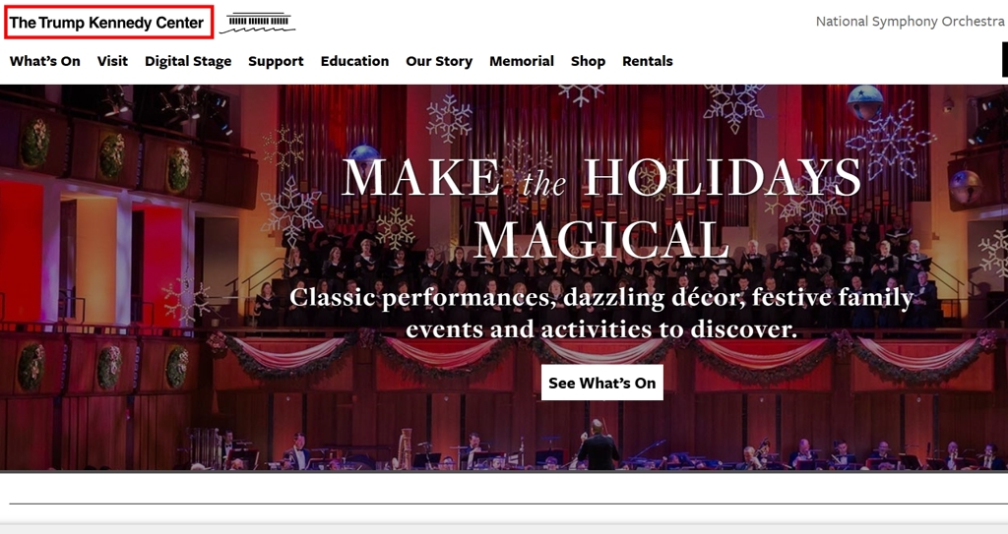The image size is (1008, 534).
Task: Open the Rentals page
Action: pyautogui.click(x=648, y=61)
